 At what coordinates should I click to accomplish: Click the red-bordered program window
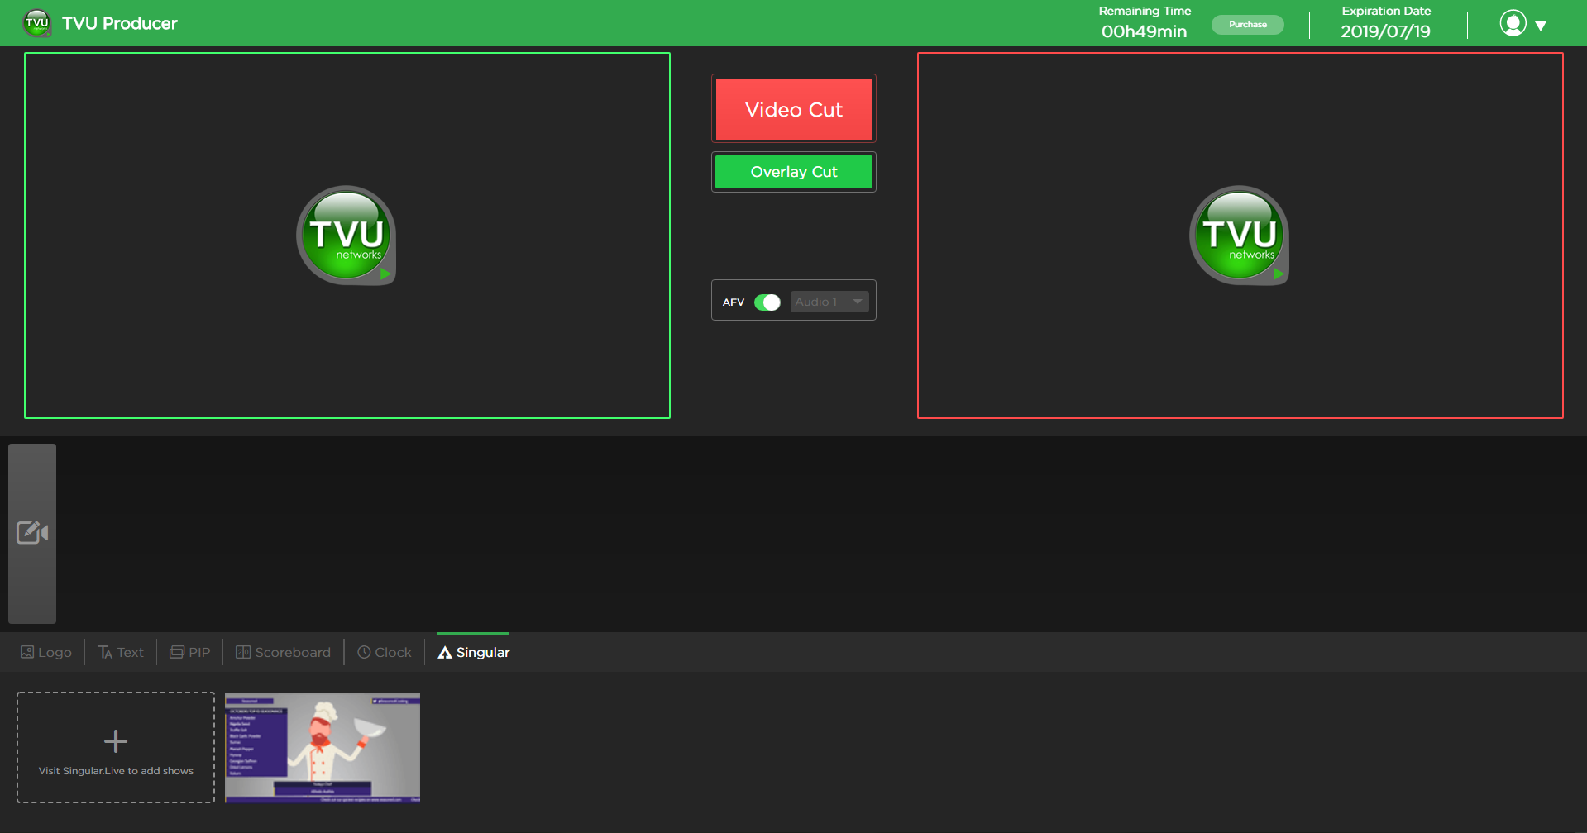pyautogui.click(x=1240, y=236)
